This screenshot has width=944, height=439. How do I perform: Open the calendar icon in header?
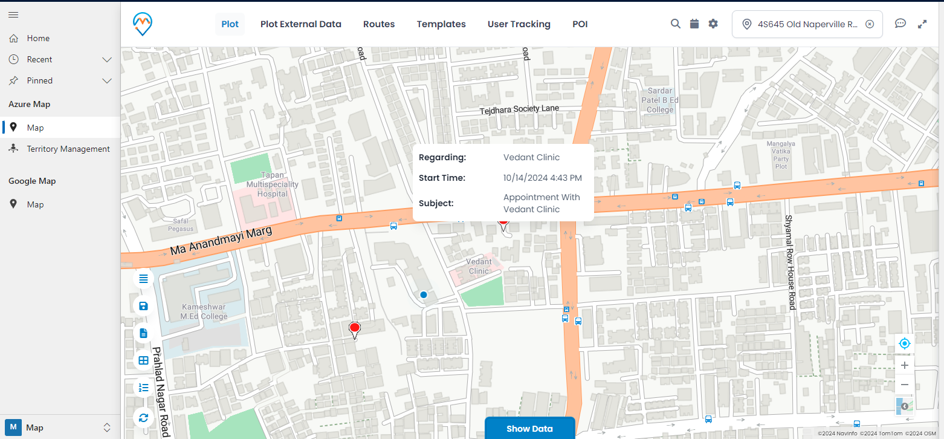(694, 24)
